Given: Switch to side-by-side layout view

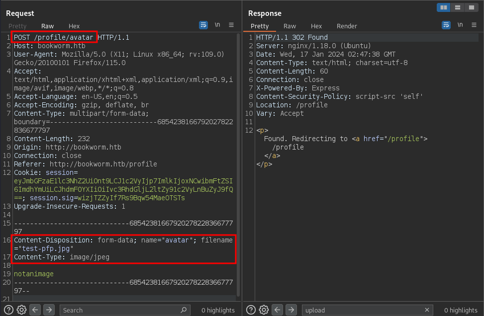Looking at the screenshot, I should (x=443, y=7).
